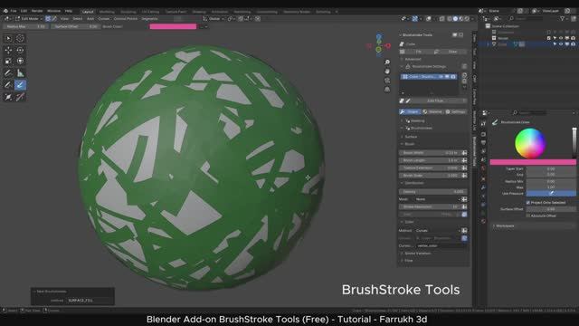Screen dimensions: 579x326
Task: Enable Project Onto Selected checkbox
Action: click(x=528, y=203)
